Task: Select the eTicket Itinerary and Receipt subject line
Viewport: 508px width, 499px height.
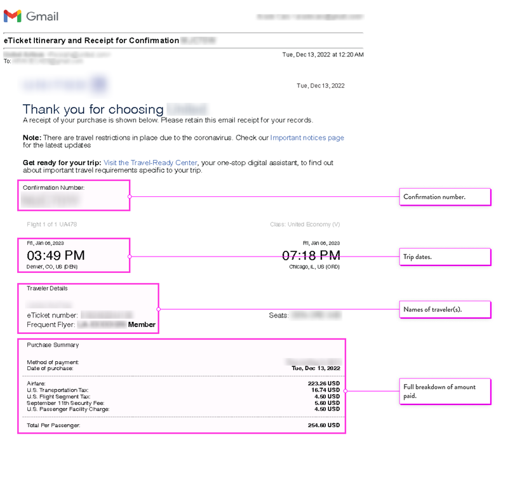Action: pyautogui.click(x=91, y=41)
